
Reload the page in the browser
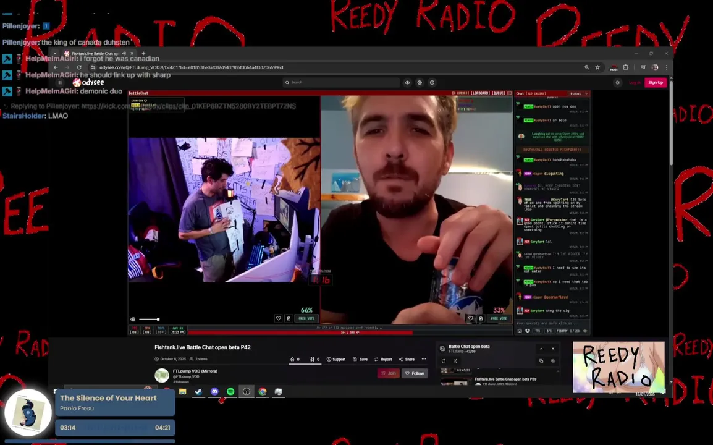click(x=79, y=67)
